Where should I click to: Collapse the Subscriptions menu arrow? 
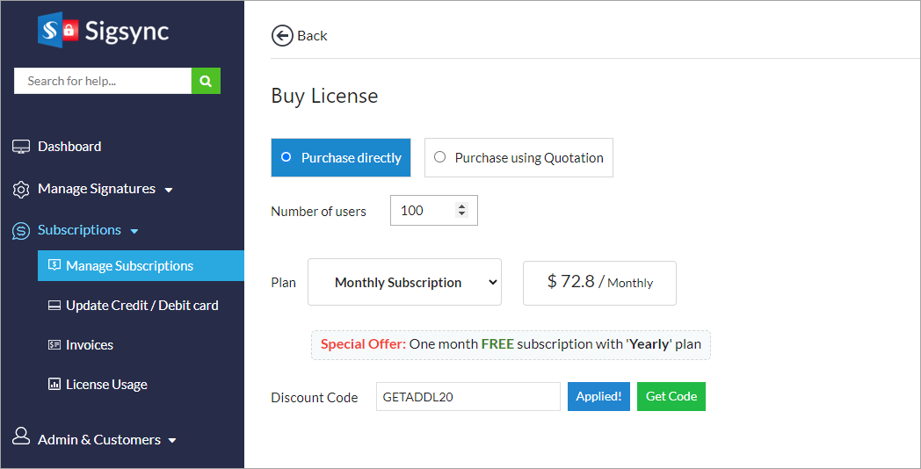(x=134, y=231)
